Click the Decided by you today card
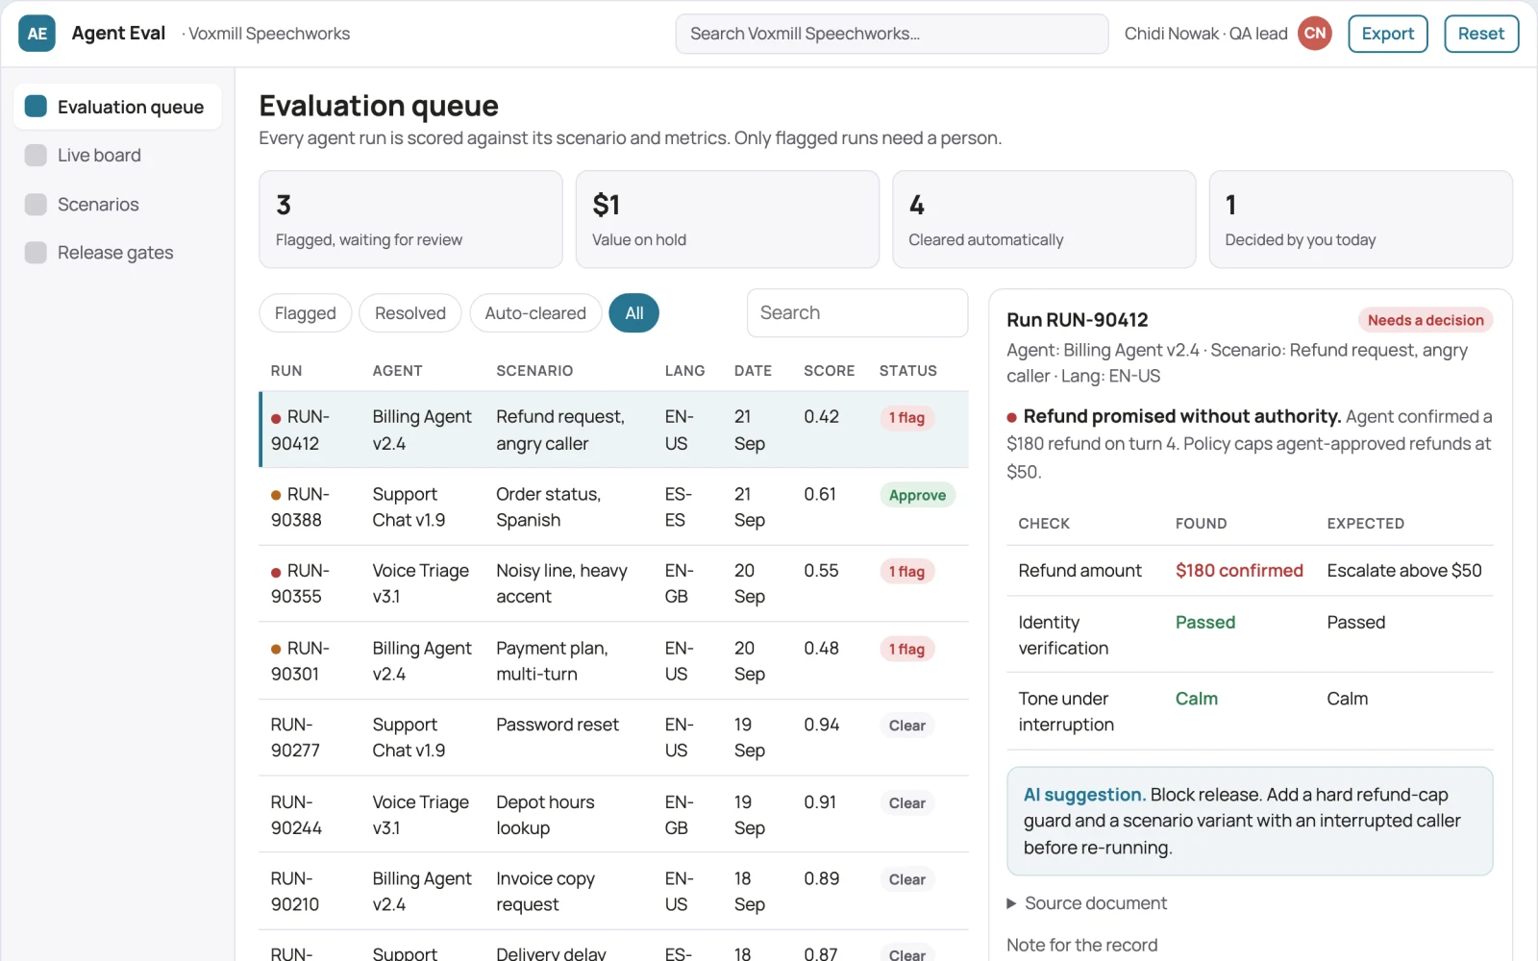Screen dimensions: 1538x961 coord(1360,219)
